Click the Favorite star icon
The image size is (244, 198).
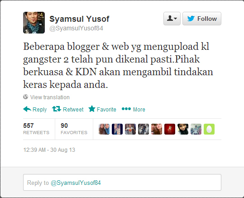(92, 109)
